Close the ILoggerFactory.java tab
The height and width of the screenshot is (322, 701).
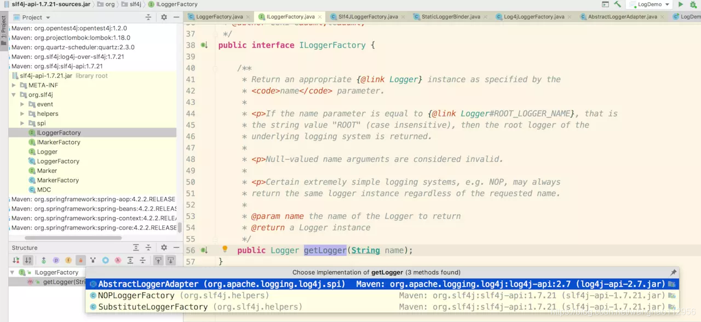pyautogui.click(x=319, y=17)
